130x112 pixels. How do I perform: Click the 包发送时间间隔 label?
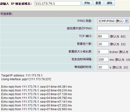82,59
